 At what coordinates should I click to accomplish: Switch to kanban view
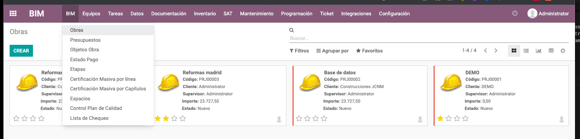click(x=514, y=51)
